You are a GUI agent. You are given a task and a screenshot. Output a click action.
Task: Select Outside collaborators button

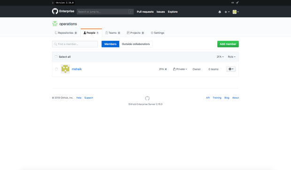(136, 44)
